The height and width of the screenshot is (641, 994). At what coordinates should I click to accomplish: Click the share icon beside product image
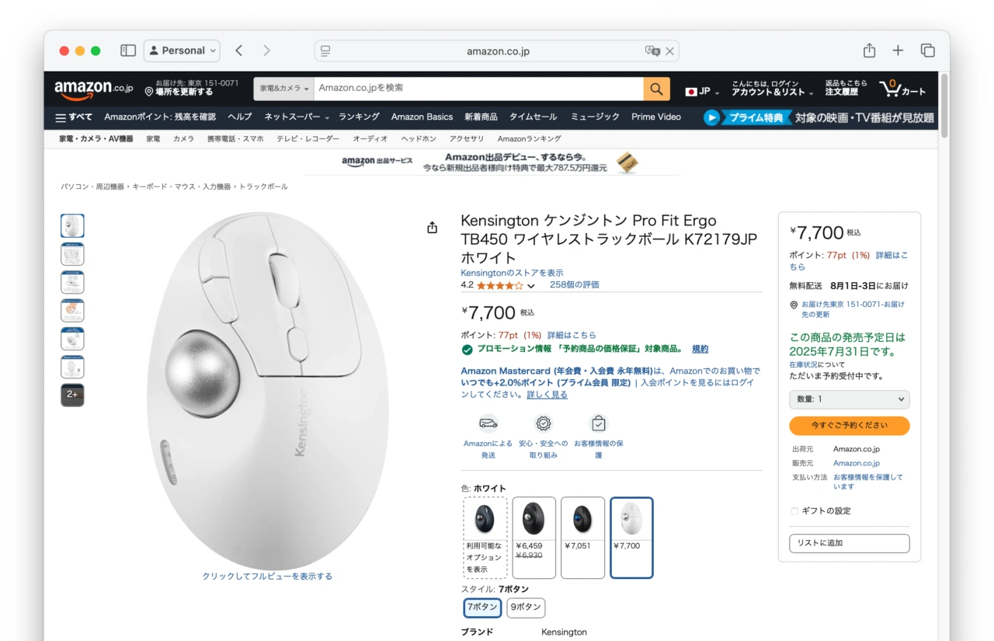point(433,228)
